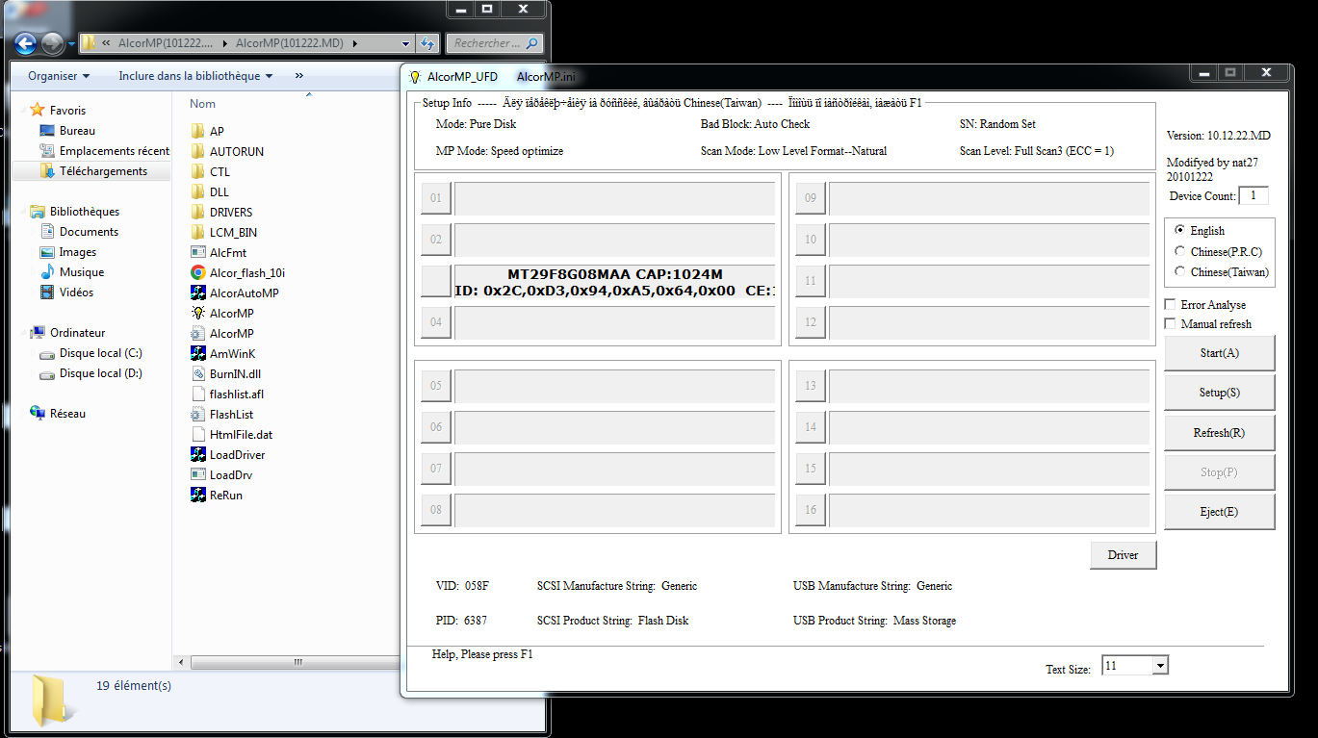Open Emplacements récents in navigation pane
This screenshot has height=738, width=1318.
pos(114,151)
